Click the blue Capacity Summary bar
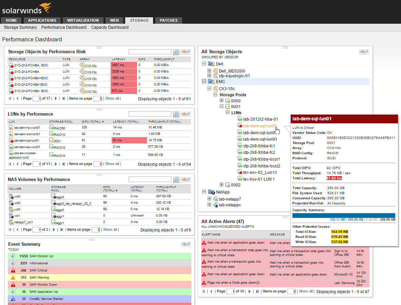The image size is (401, 305). pyautogui.click(x=344, y=216)
